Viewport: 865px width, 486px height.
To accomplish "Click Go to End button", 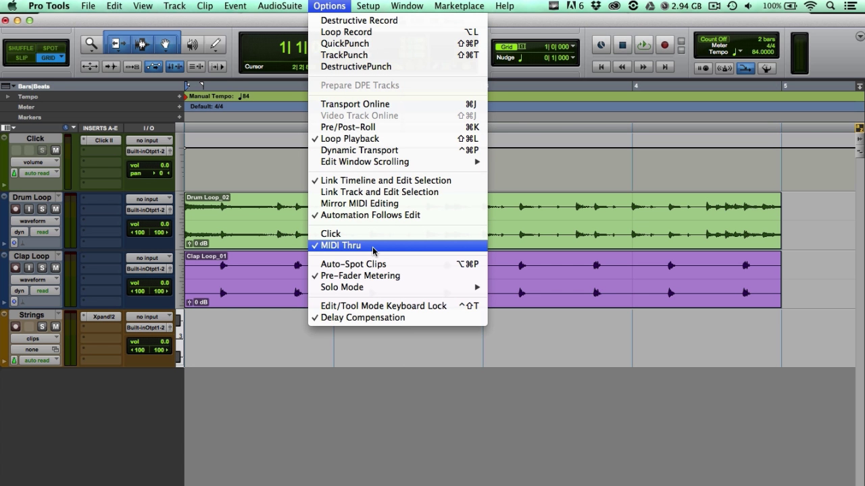I will (x=665, y=67).
